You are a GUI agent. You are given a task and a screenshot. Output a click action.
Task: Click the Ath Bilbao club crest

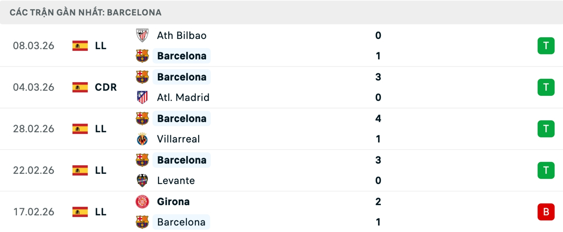pos(143,35)
